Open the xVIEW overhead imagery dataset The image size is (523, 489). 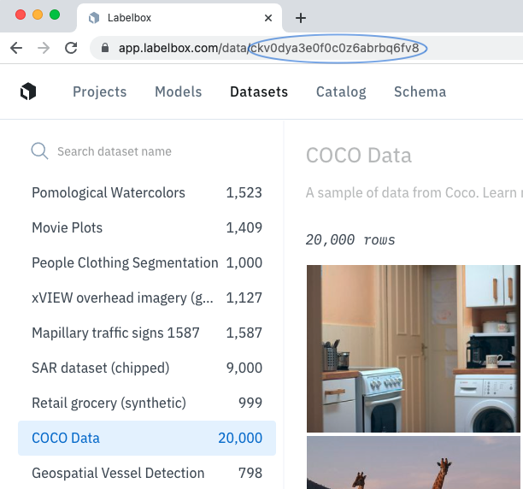tap(147, 298)
